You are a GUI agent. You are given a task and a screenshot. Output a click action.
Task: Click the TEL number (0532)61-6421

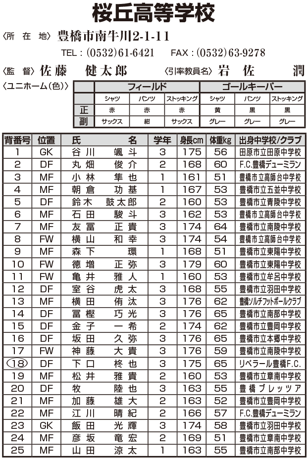pyautogui.click(x=120, y=52)
